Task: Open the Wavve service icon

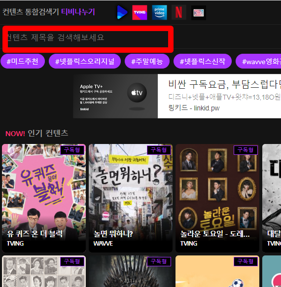Action: click(x=122, y=12)
